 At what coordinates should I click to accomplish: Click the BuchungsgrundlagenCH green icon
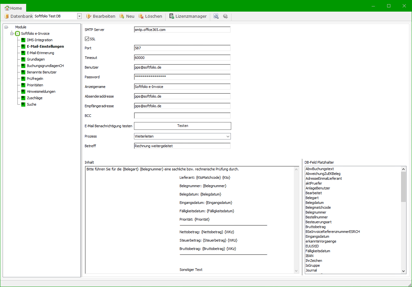tap(23, 66)
